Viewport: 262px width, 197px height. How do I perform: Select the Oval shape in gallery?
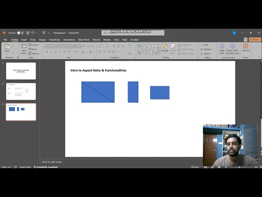coord(152,46)
